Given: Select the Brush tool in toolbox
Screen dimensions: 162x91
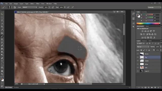Looking at the screenshot, I should (2, 36).
